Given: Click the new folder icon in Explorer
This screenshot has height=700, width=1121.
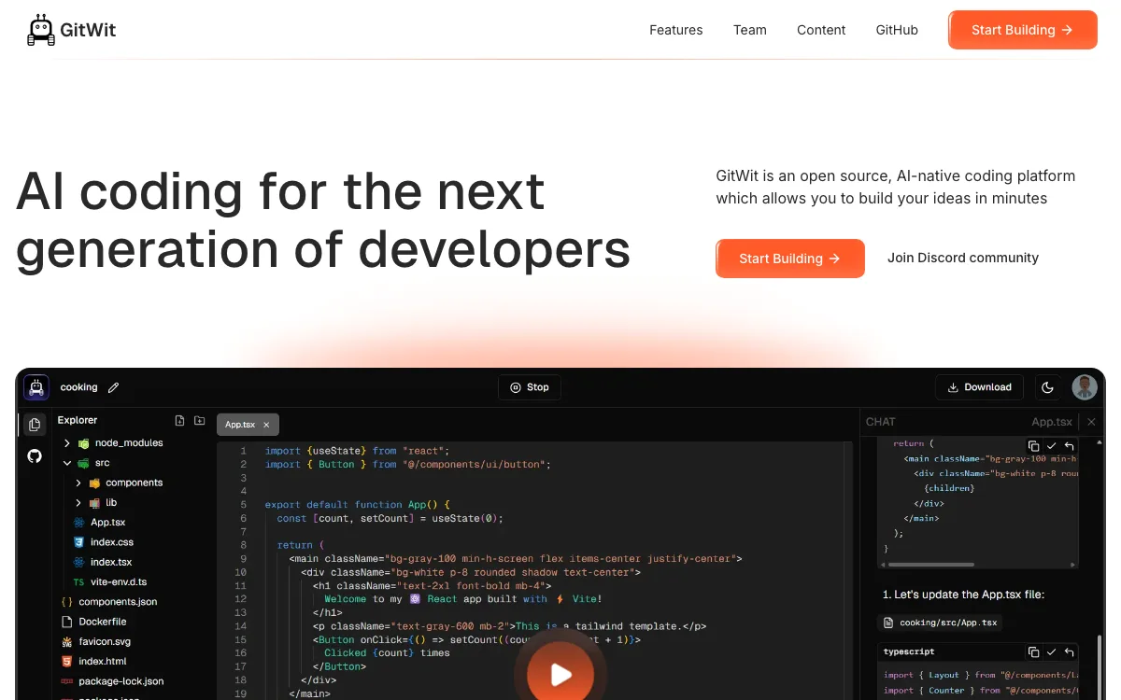Looking at the screenshot, I should (x=199, y=421).
